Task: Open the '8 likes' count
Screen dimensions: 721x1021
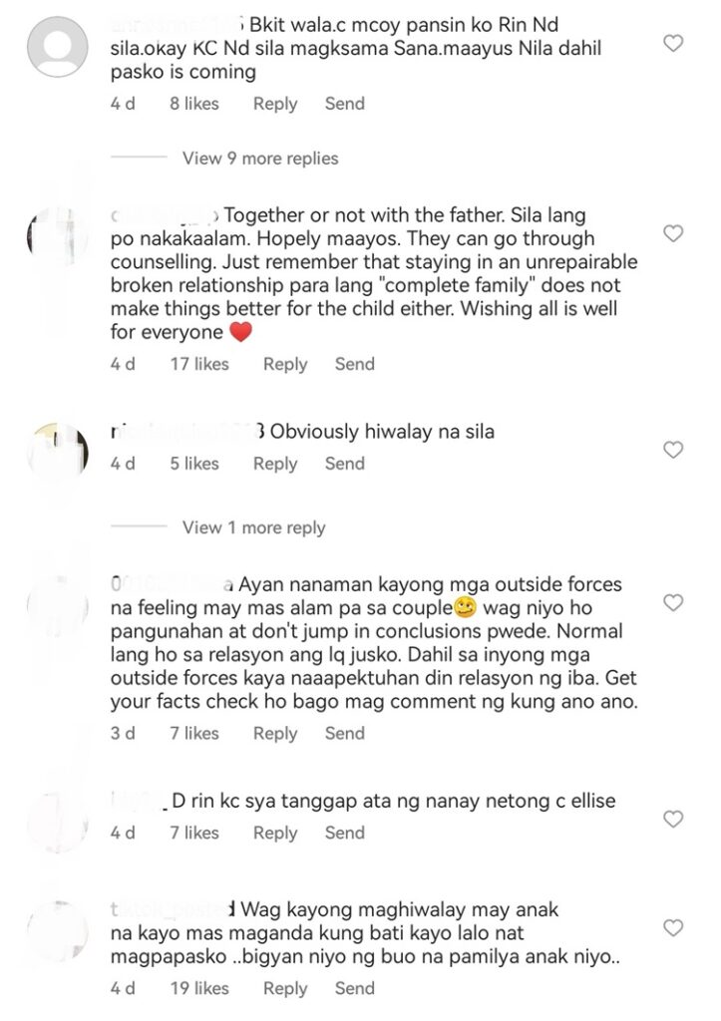Action: pos(194,104)
